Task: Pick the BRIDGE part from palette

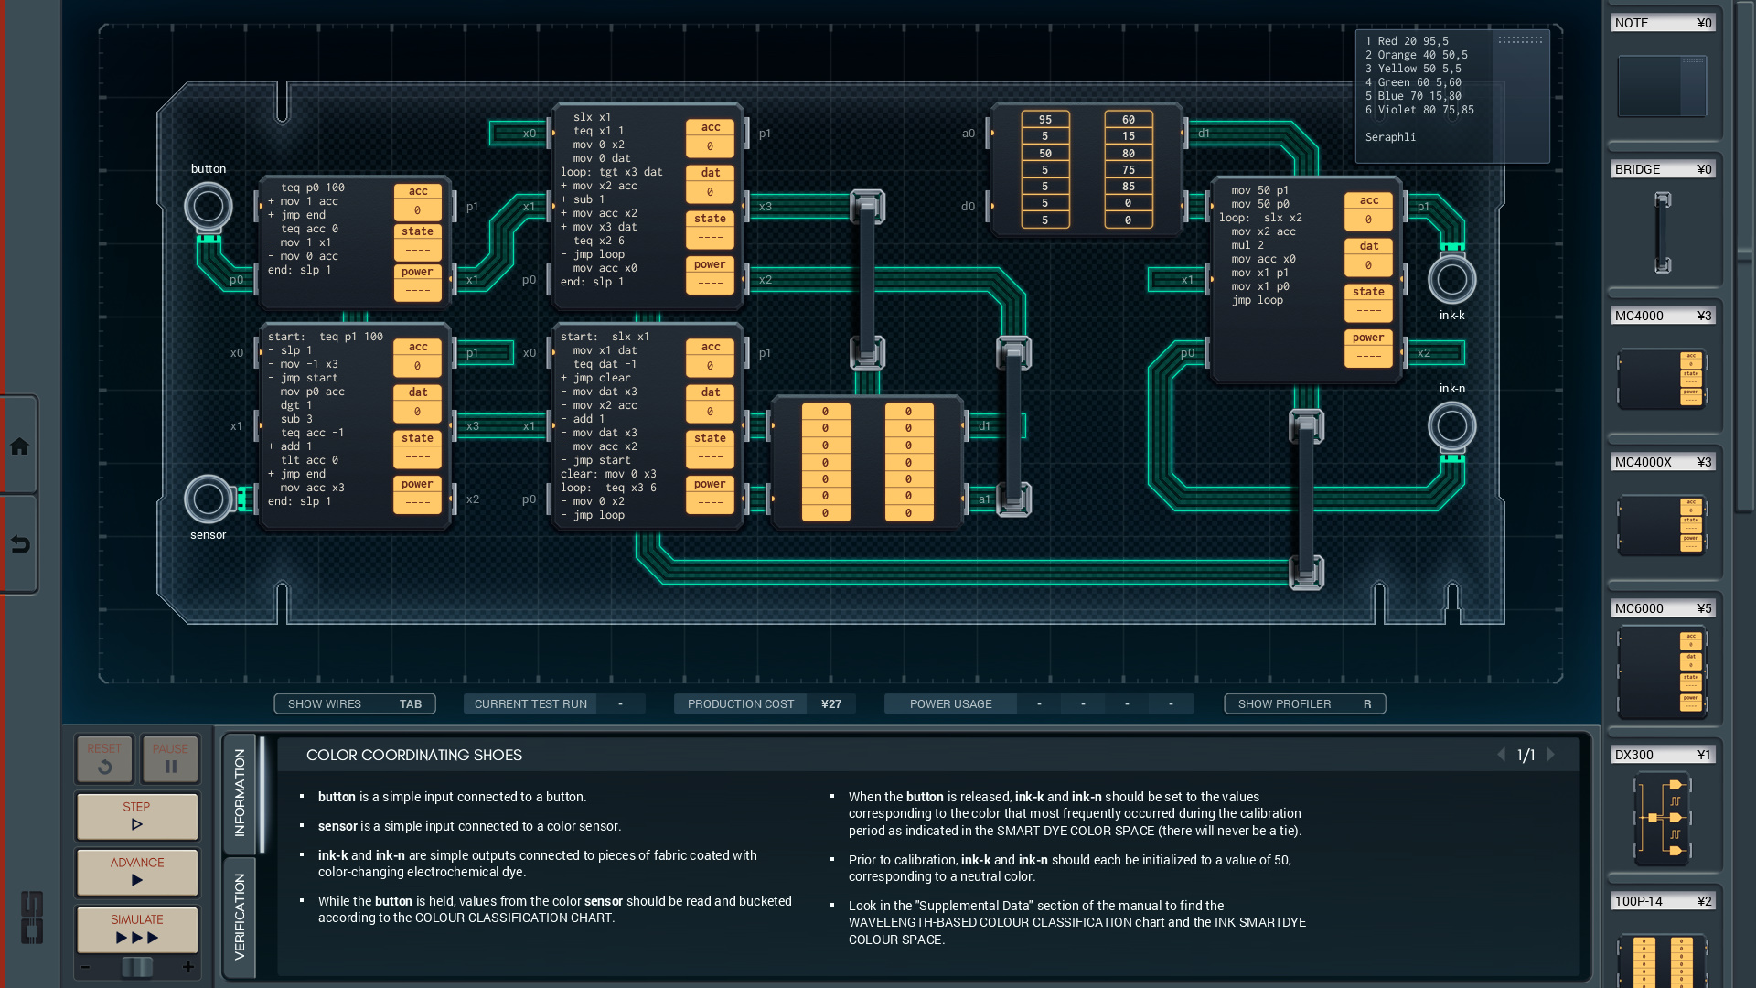Action: 1662,232
